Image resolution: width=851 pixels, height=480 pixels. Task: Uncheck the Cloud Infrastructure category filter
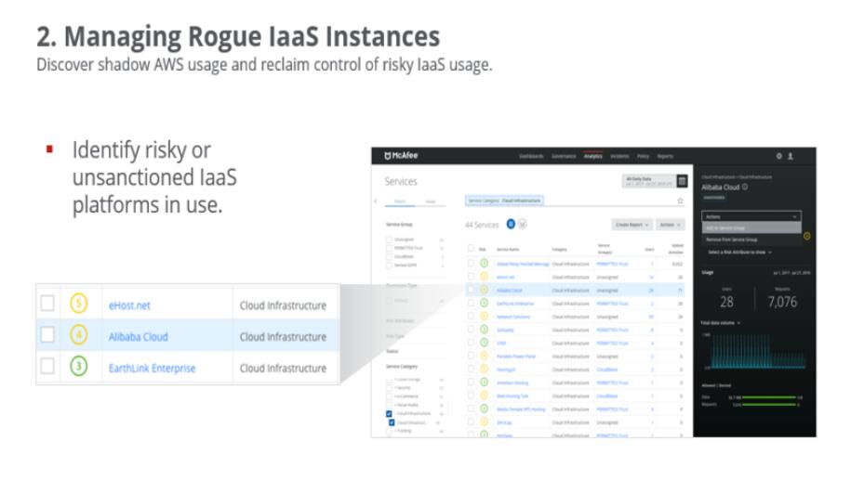click(x=389, y=414)
